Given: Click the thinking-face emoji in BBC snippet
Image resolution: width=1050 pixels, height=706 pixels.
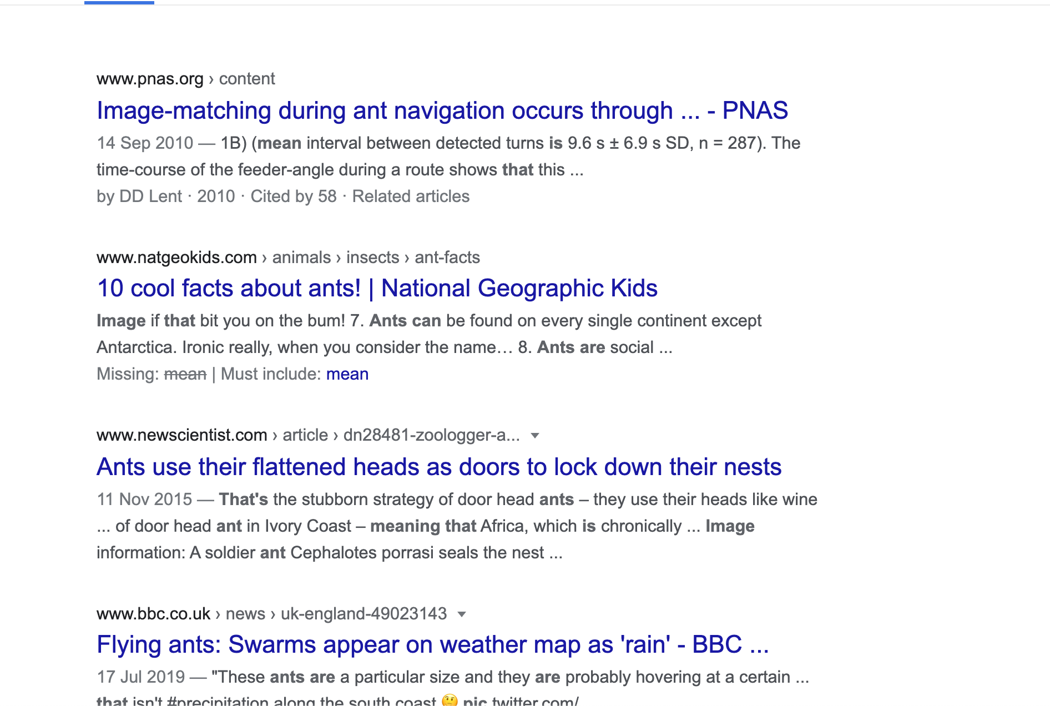Looking at the screenshot, I should [x=450, y=700].
